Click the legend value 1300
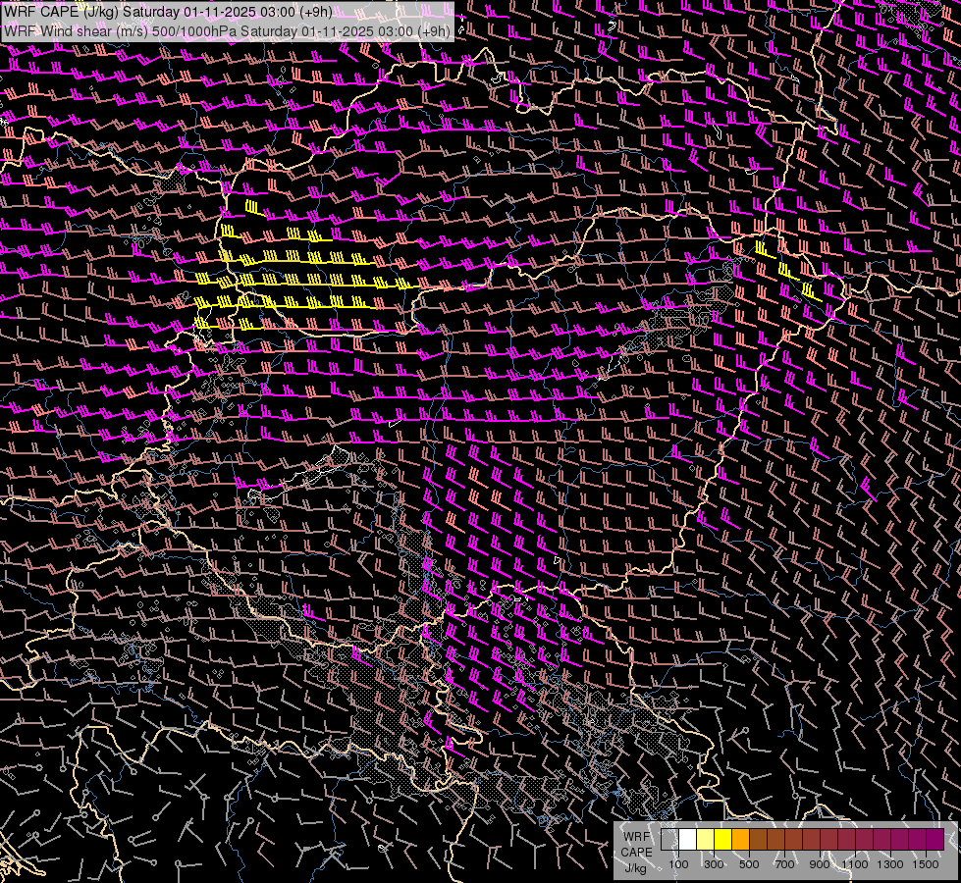This screenshot has height=883, width=961. pos(890,864)
